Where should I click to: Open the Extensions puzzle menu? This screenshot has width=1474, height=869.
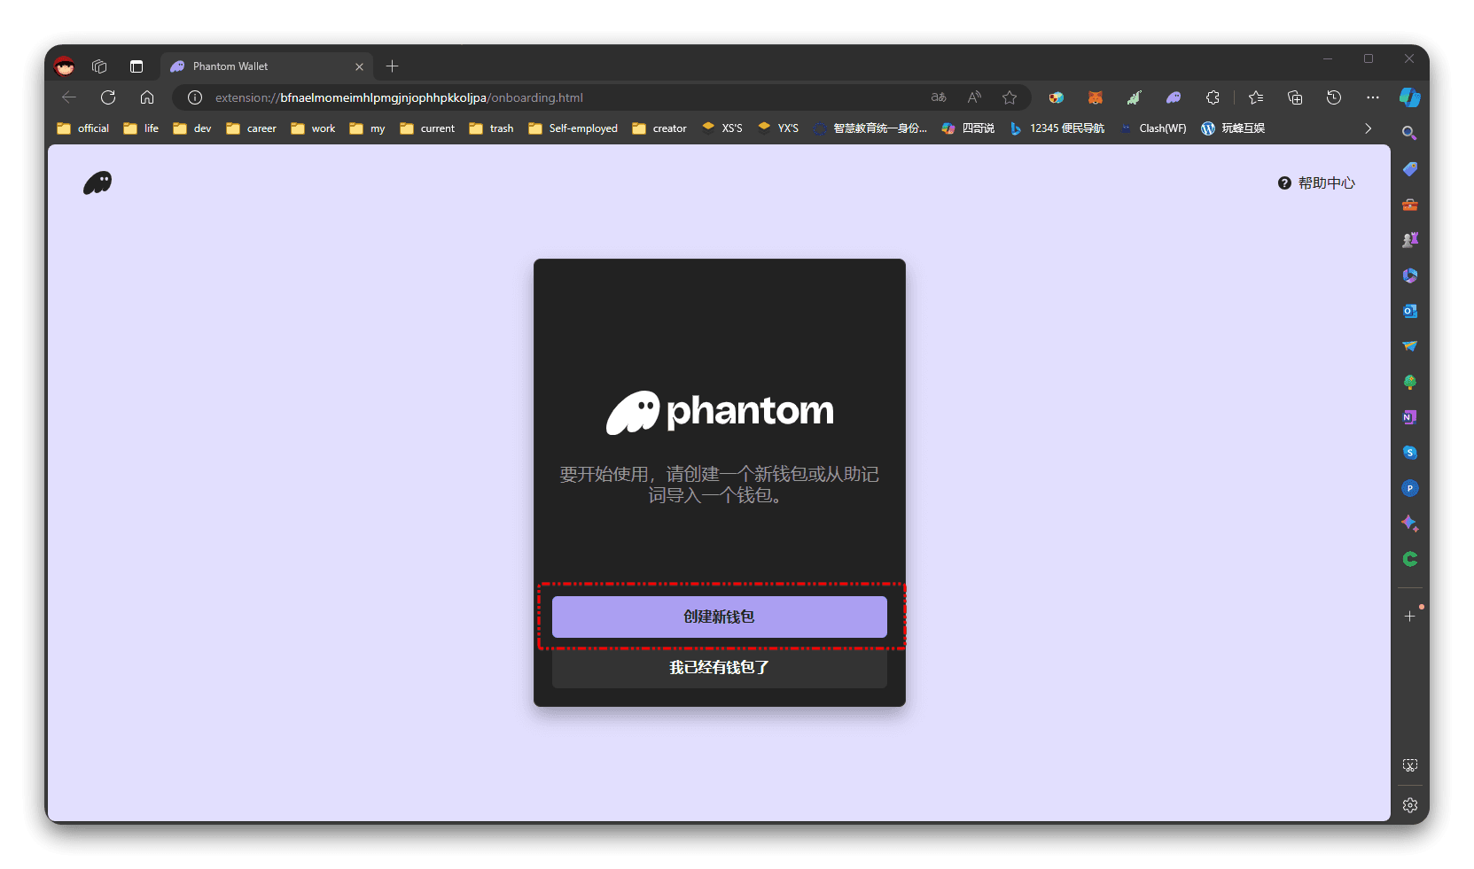tap(1213, 97)
